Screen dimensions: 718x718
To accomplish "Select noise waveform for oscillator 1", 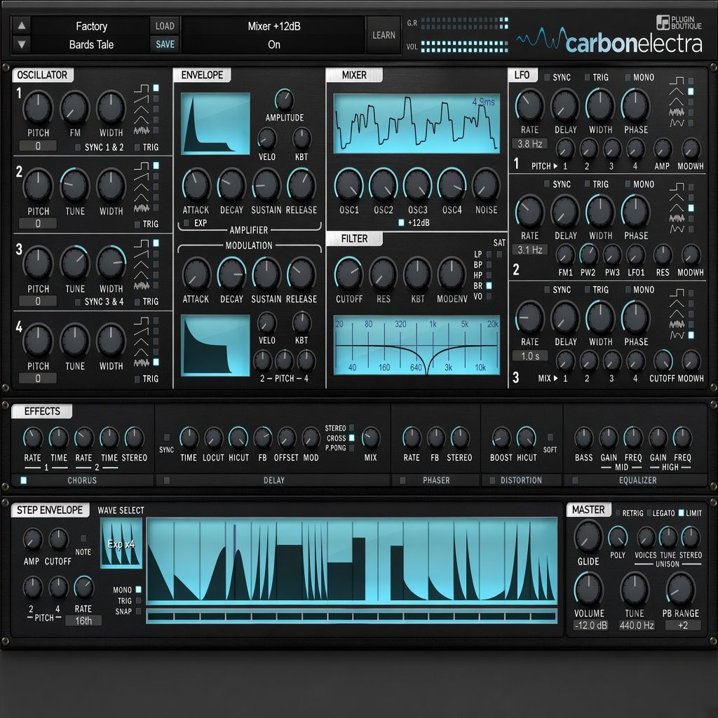I will pyautogui.click(x=156, y=130).
